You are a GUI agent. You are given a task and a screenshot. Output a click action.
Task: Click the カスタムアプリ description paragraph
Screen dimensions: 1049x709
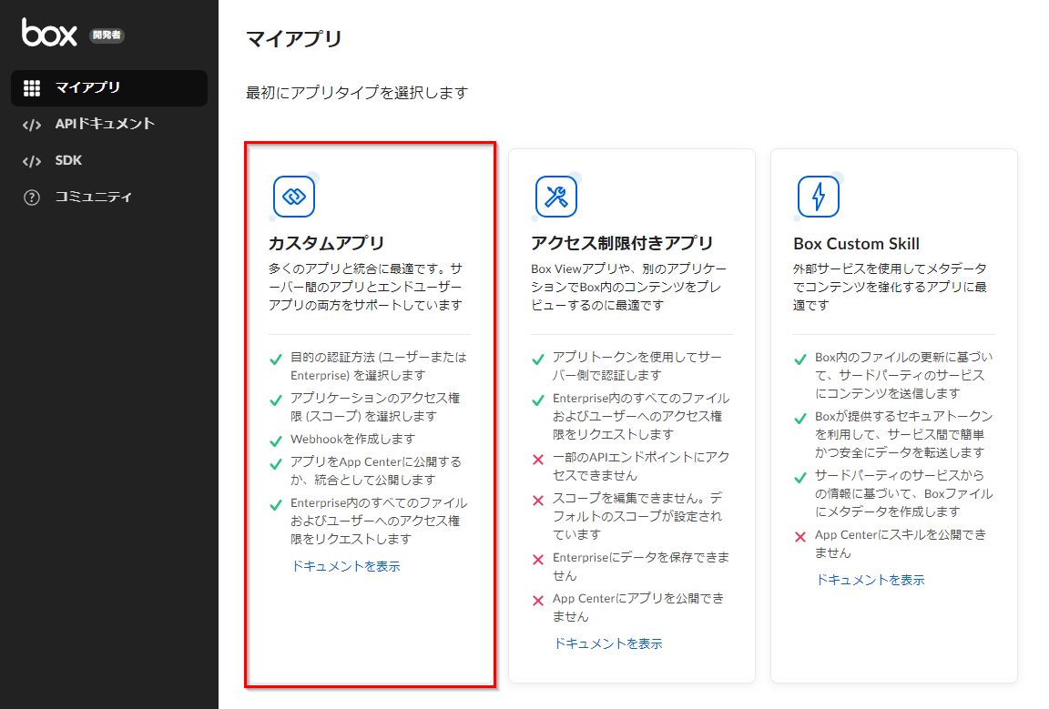[365, 287]
